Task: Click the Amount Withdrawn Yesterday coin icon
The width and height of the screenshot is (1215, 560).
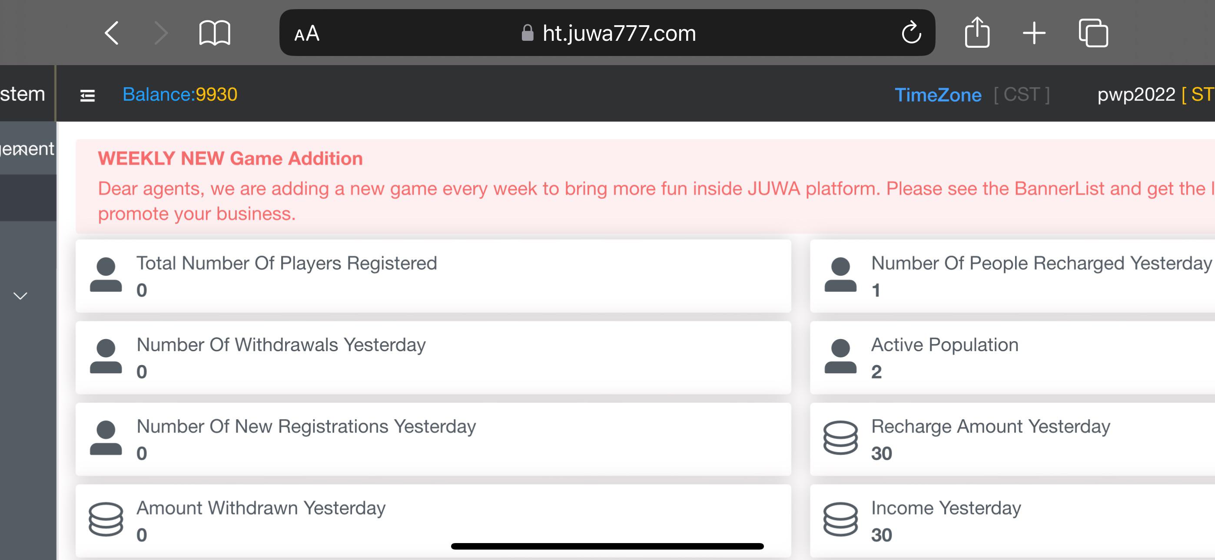Action: point(106,520)
